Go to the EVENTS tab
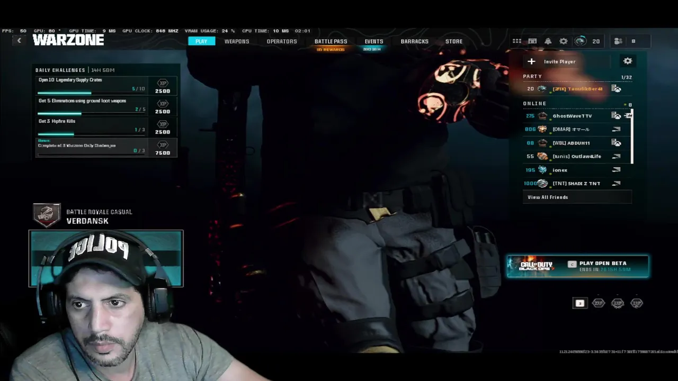Viewport: 678px width, 381px height. click(x=374, y=41)
